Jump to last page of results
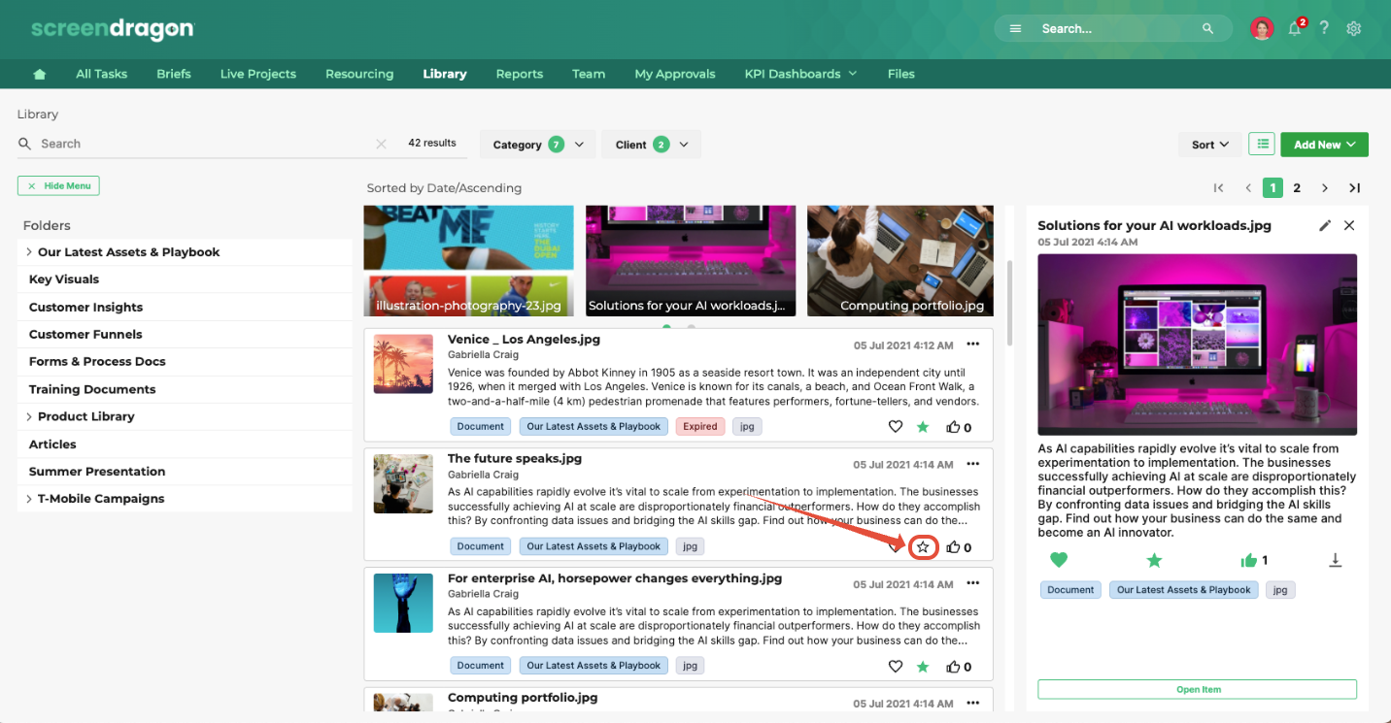Image resolution: width=1391 pixels, height=723 pixels. coord(1354,188)
